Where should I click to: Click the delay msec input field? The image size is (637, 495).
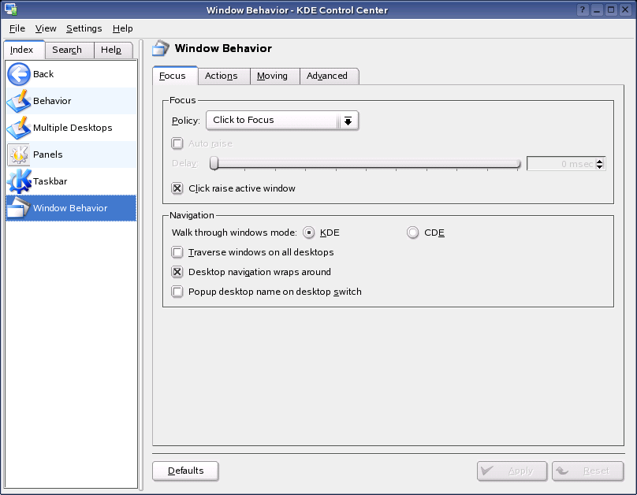tap(561, 164)
